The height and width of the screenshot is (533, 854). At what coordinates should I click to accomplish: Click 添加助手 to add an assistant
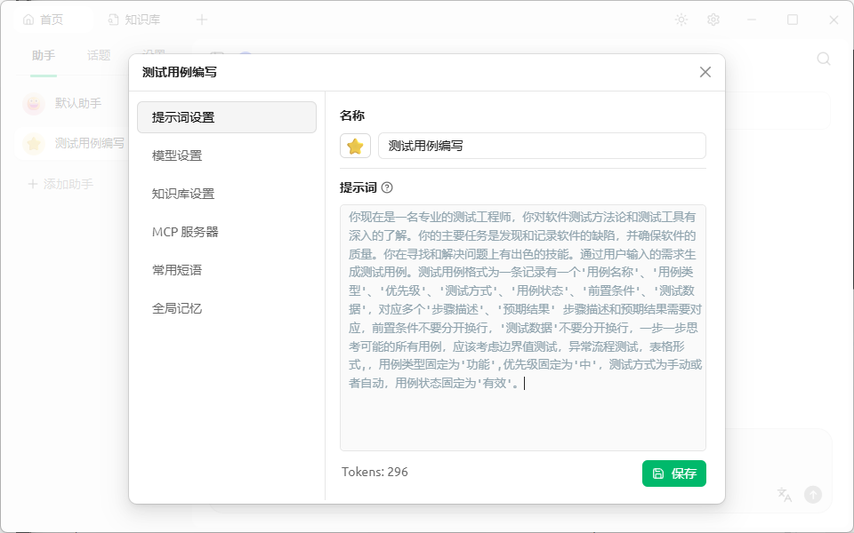click(x=60, y=184)
